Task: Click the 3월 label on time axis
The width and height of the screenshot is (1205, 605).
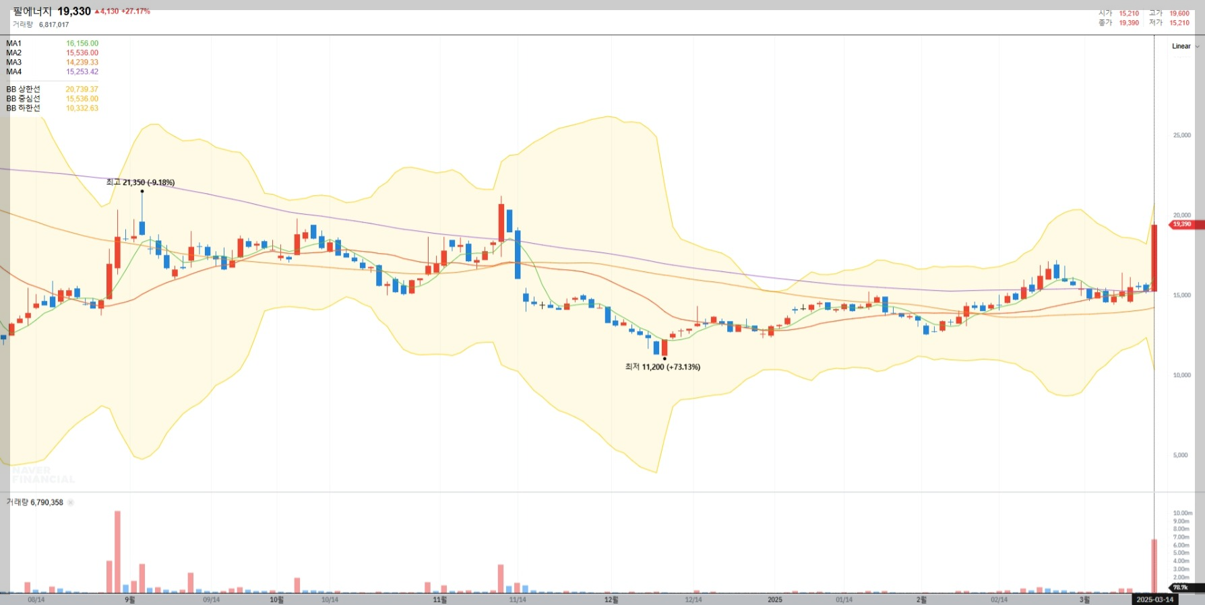Action: (x=1084, y=600)
